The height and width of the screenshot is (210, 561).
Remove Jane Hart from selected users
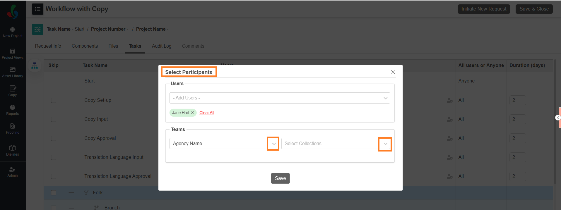[x=192, y=113]
